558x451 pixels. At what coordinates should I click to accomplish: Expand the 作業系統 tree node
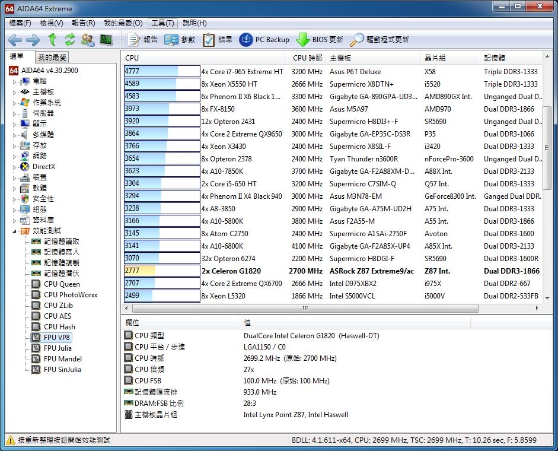pyautogui.click(x=14, y=103)
